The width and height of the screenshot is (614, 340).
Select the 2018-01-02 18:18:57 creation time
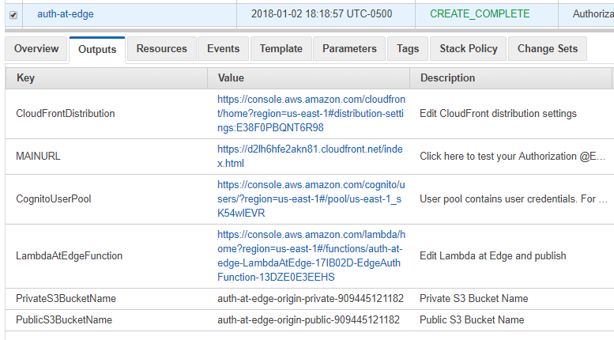tap(322, 14)
